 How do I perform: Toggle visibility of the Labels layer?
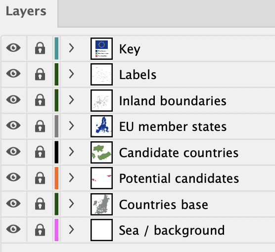[x=13, y=74]
